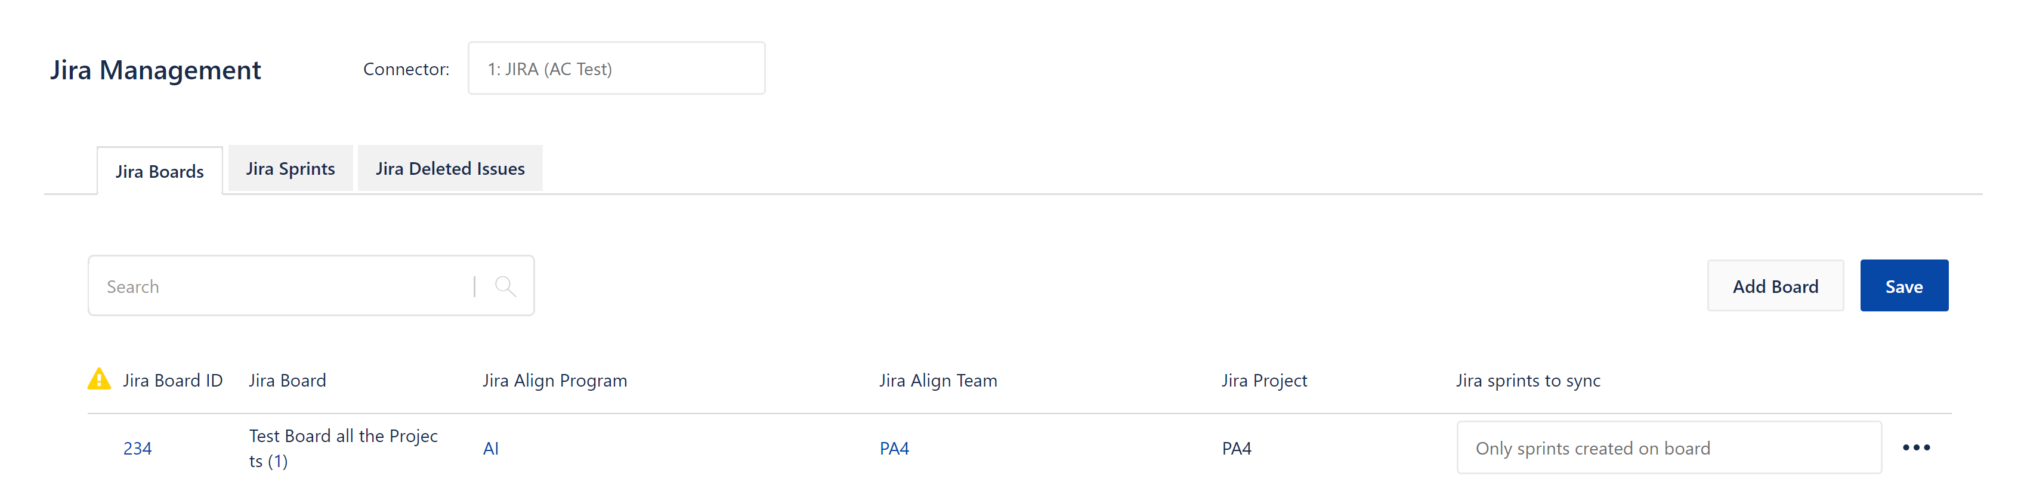Click the Jira Board column header
The width and height of the screenshot is (2024, 485).
pos(288,379)
